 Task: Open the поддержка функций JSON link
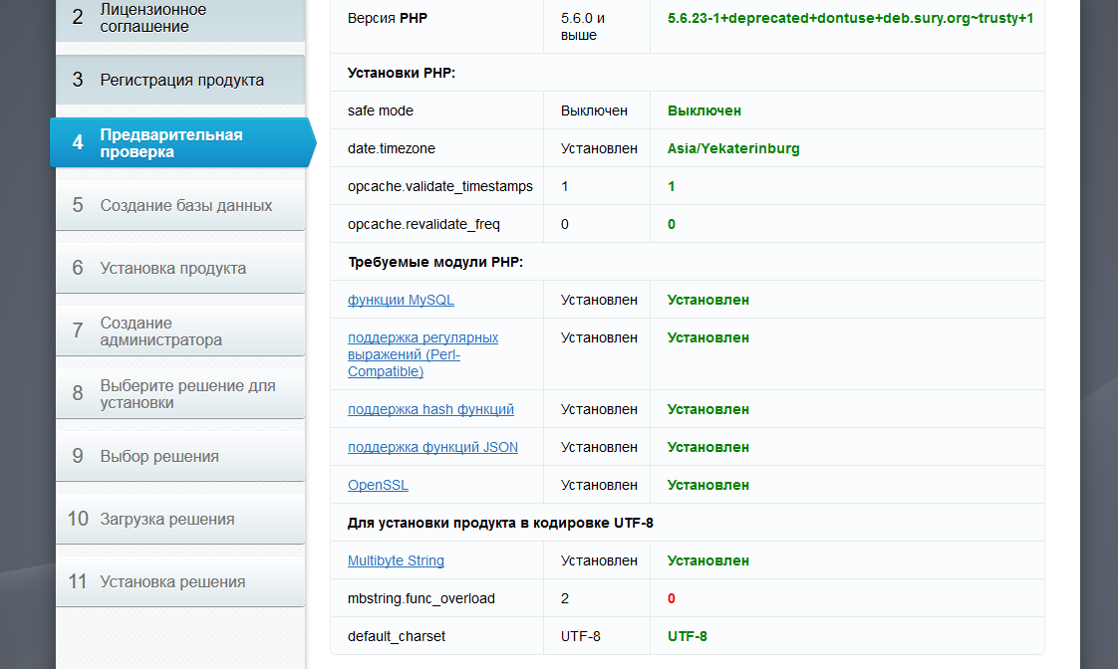432,447
